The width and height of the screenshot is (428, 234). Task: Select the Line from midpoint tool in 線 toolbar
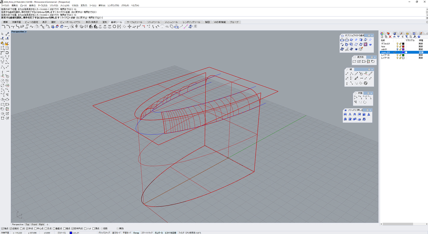click(x=356, y=73)
